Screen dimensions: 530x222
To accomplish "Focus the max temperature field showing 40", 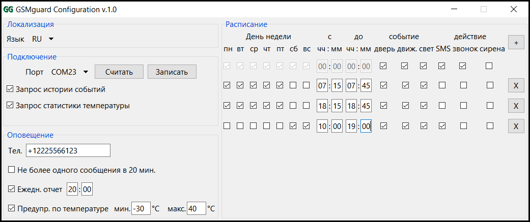I will pyautogui.click(x=196, y=208).
